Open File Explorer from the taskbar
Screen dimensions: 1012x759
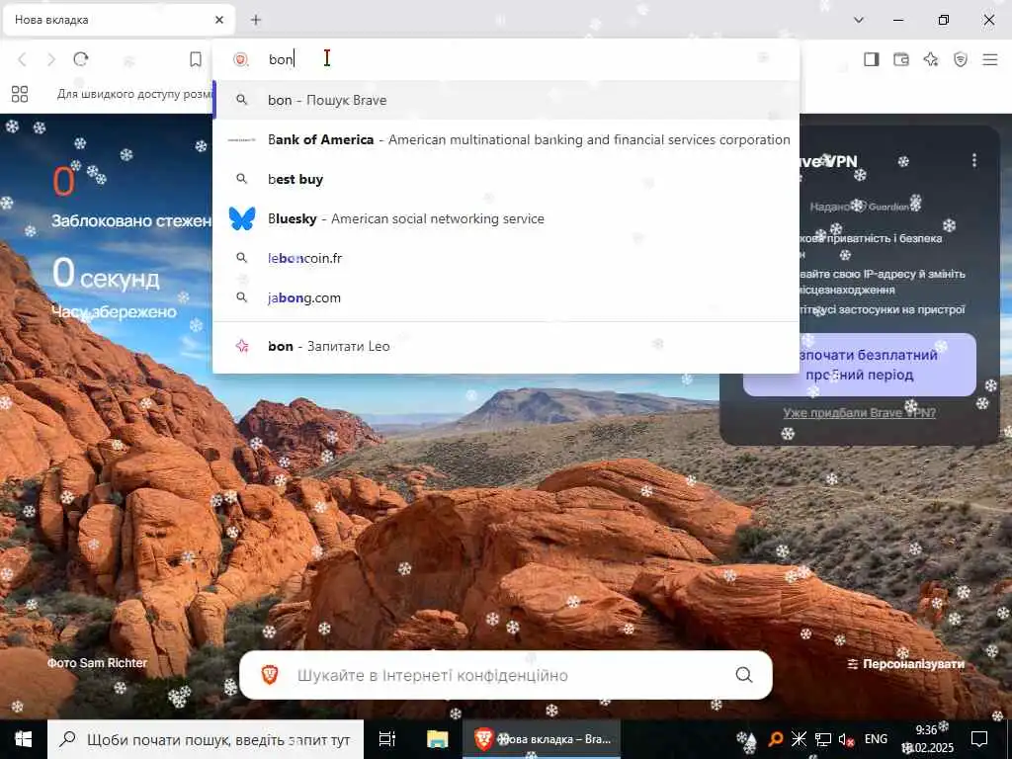(x=437, y=739)
